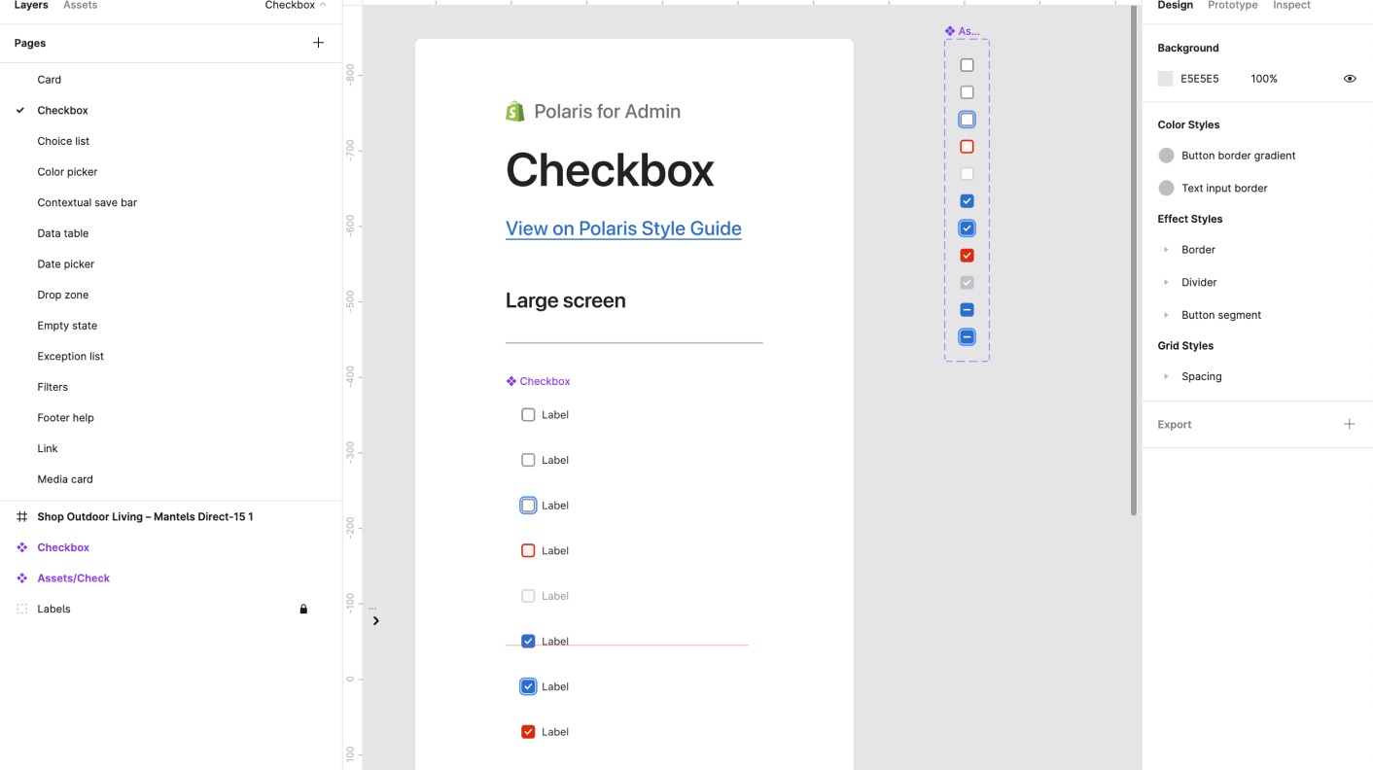Viewport: 1373px width, 770px height.
Task: Click the canvas arrow near the left ruler
Action: tap(375, 620)
